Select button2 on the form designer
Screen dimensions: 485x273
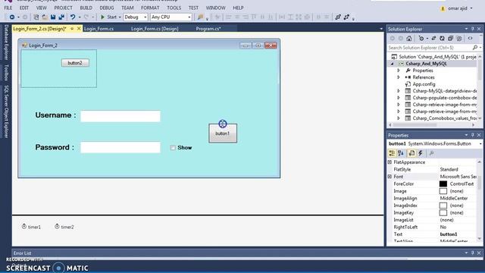[75, 63]
